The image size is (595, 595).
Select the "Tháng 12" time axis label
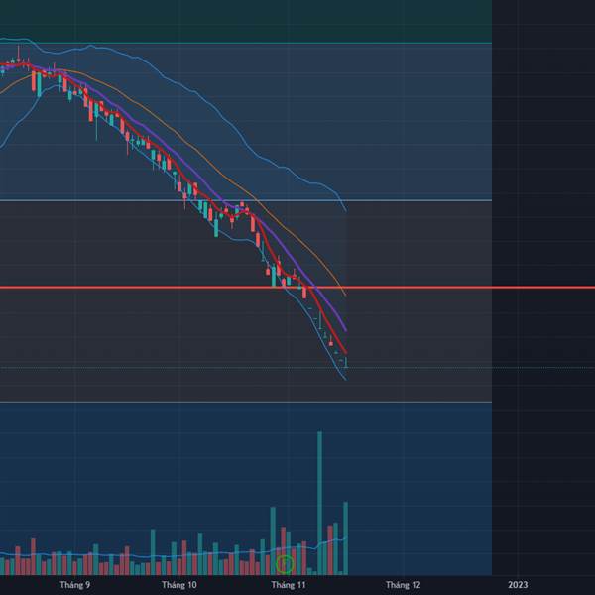click(403, 585)
